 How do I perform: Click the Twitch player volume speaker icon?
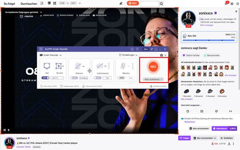tap(9, 130)
